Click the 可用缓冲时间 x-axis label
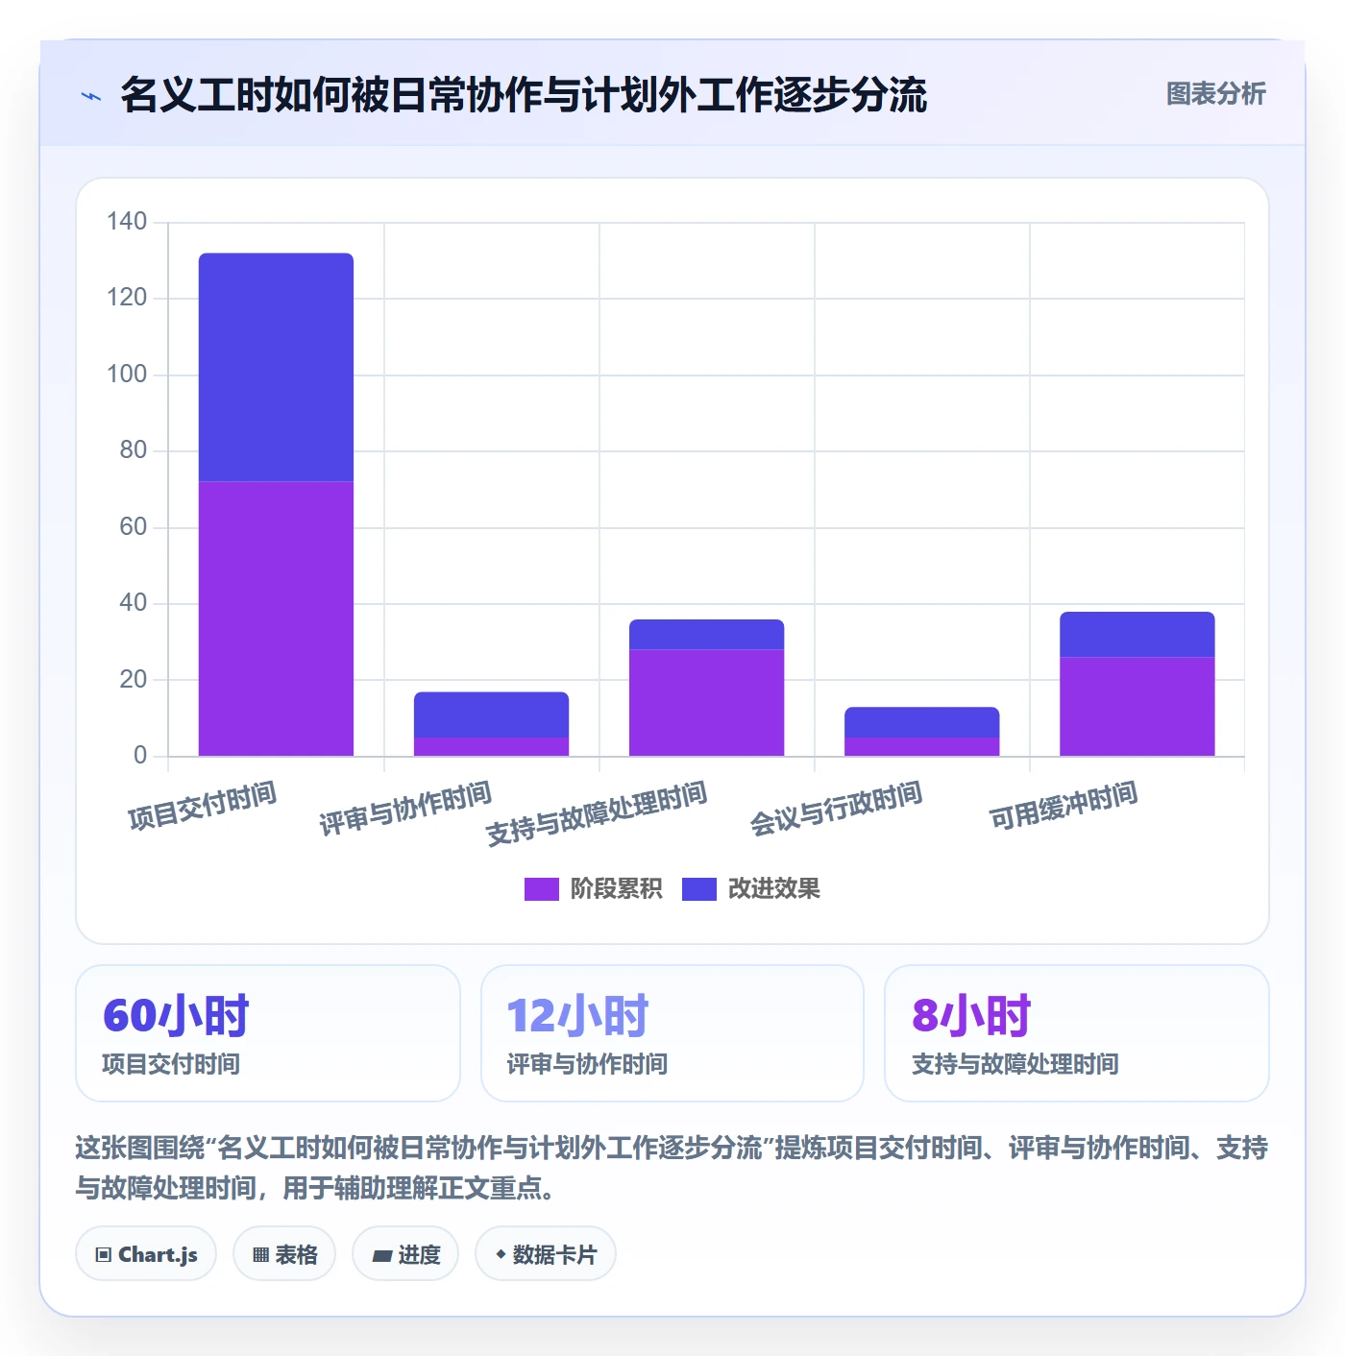Viewport: 1345px width, 1356px height. pyautogui.click(x=1064, y=806)
